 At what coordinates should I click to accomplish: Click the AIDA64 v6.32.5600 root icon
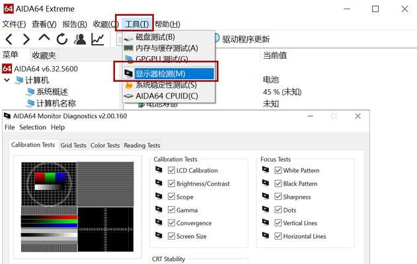[x=7, y=69]
